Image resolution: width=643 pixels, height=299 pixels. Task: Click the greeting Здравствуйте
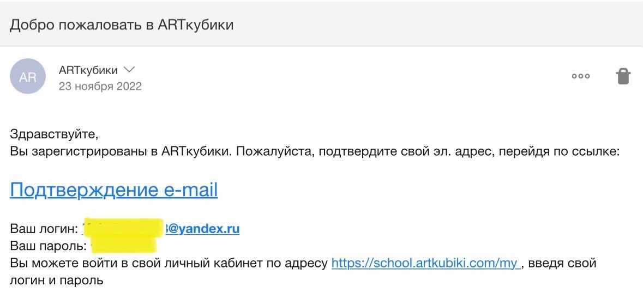53,134
